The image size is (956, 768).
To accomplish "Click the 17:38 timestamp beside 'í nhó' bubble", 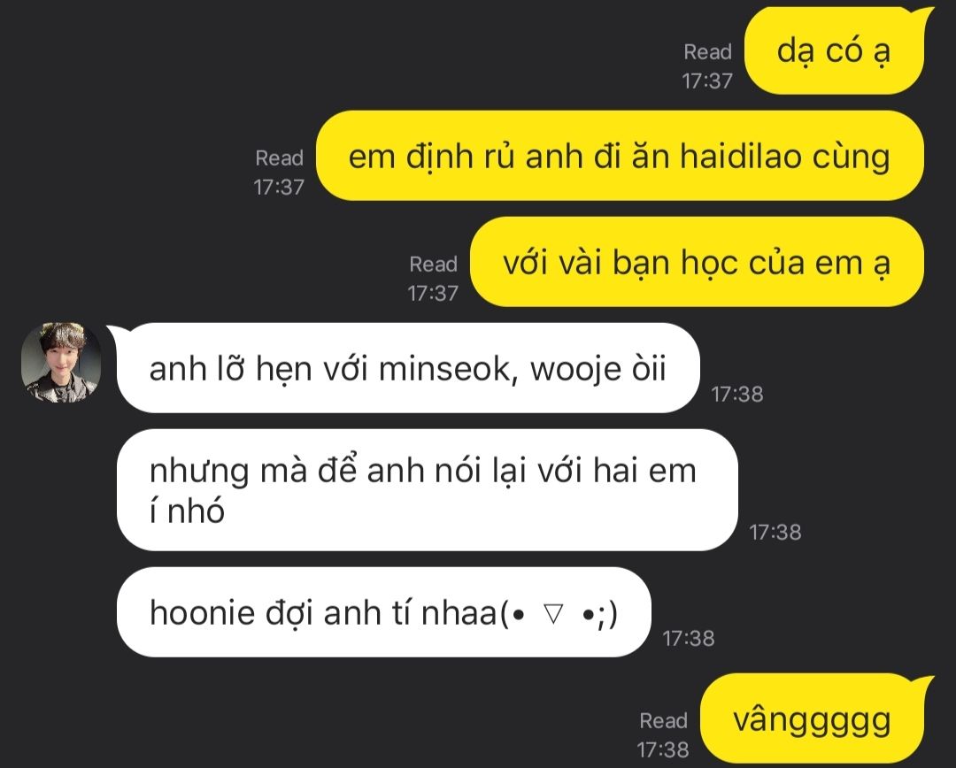I will (775, 533).
